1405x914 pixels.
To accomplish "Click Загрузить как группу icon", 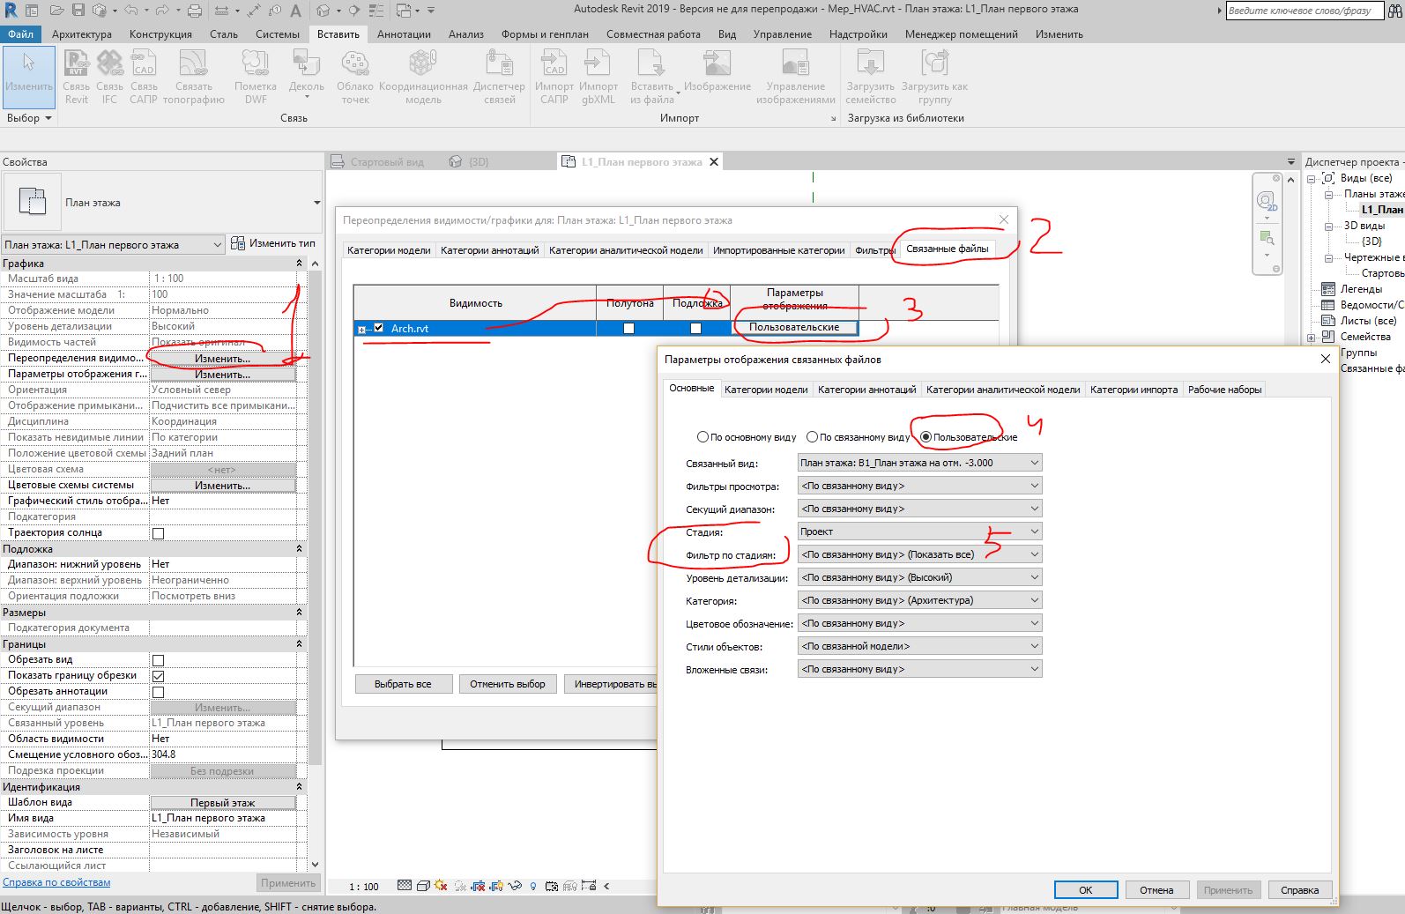I will pyautogui.click(x=934, y=64).
